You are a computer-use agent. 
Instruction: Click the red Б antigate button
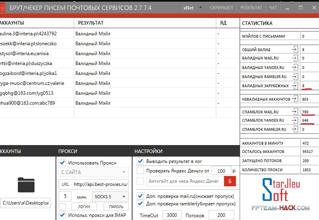(x=230, y=181)
